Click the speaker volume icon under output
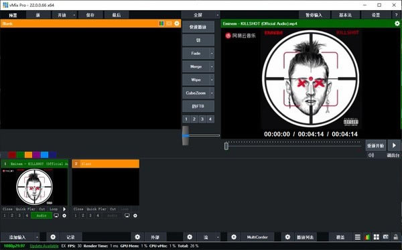The height and width of the screenshot is (250, 402). click(371, 155)
